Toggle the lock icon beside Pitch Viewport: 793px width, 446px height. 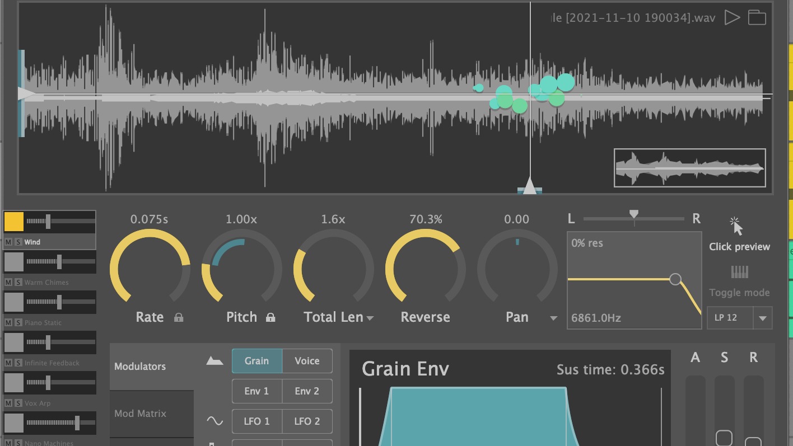pos(270,317)
